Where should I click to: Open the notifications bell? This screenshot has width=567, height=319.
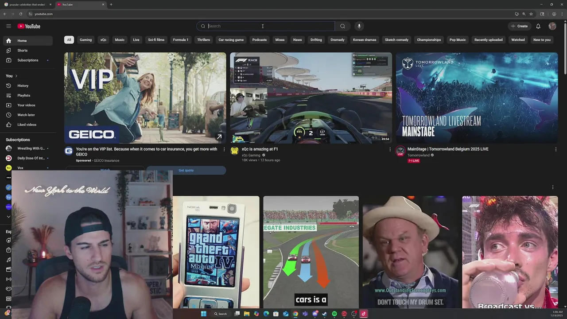click(x=538, y=26)
